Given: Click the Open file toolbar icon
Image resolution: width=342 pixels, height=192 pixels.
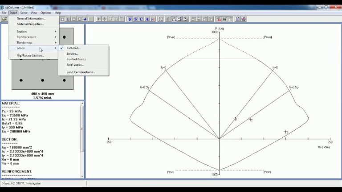Looking at the screenshot, I should click(x=4, y=19).
